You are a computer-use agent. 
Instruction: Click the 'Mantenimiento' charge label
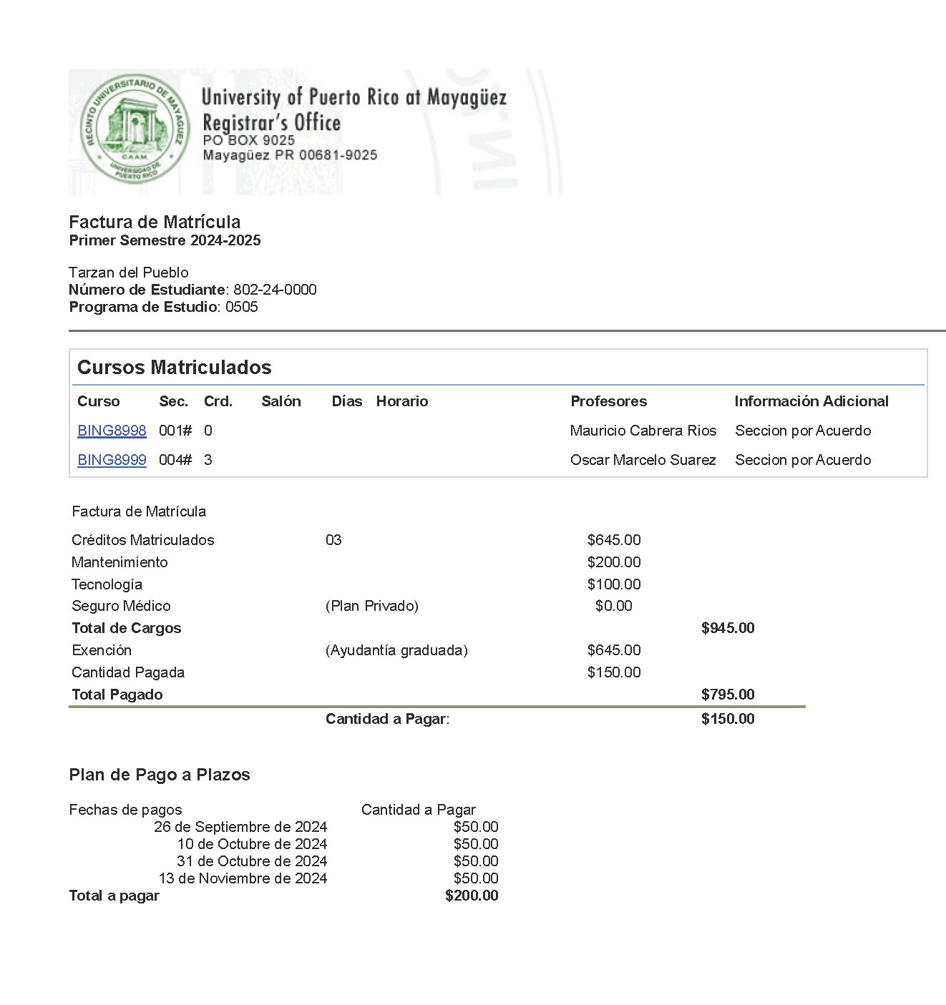tap(120, 562)
